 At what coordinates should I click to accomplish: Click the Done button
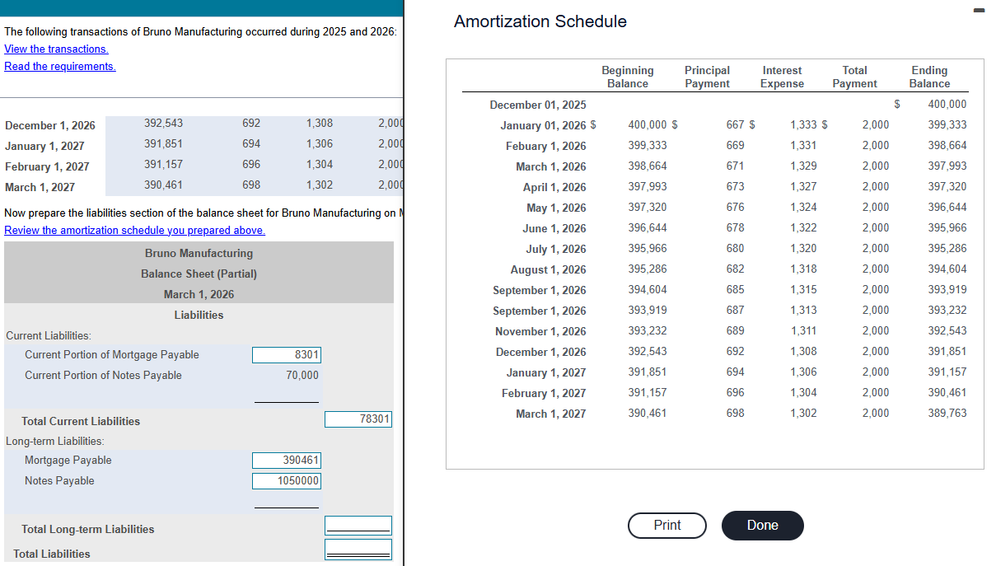762,526
